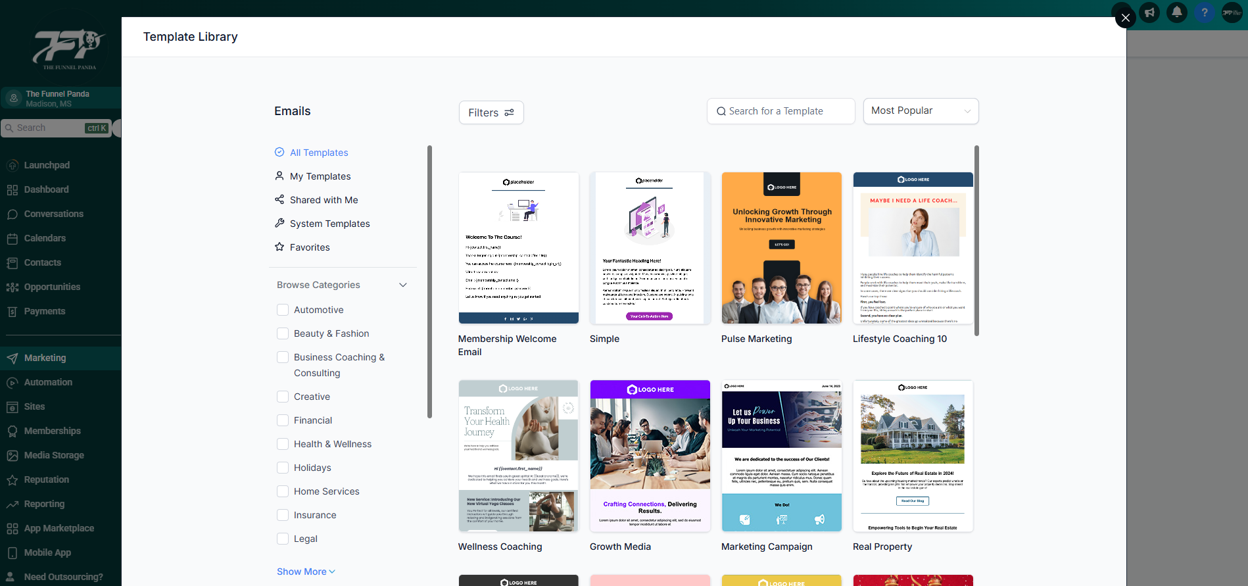Click the Automation icon in sidebar
Screen dimensions: 1248x586
tap(12, 382)
